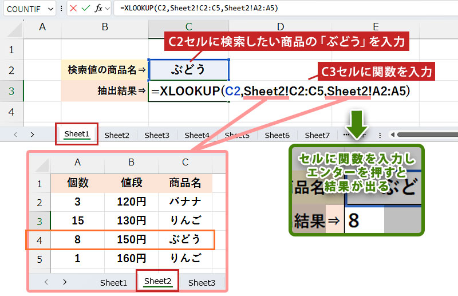Click cell C3 with XLOOKUP formula
458x296 pixels.
point(189,91)
